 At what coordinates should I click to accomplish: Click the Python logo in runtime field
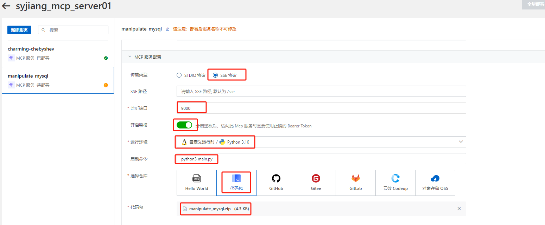tap(222, 142)
